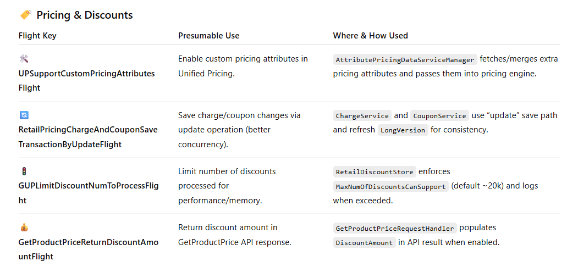Click the hammer and wrench icon
The image size is (567, 272).
[x=24, y=59]
